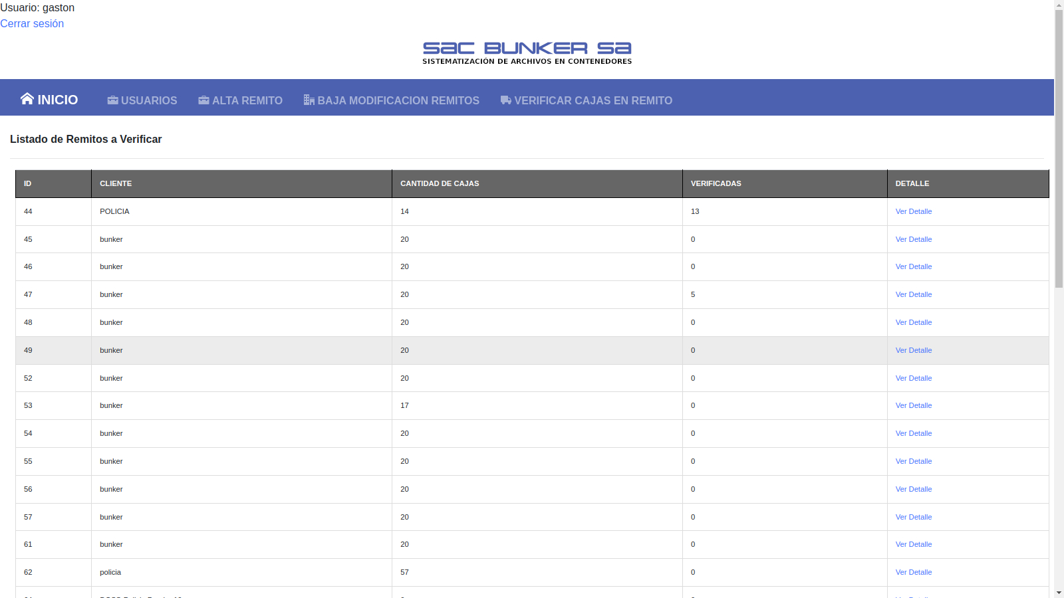The image size is (1064, 598).
Task: Click the briefcase icon next to USUARIOS
Action: tap(112, 100)
